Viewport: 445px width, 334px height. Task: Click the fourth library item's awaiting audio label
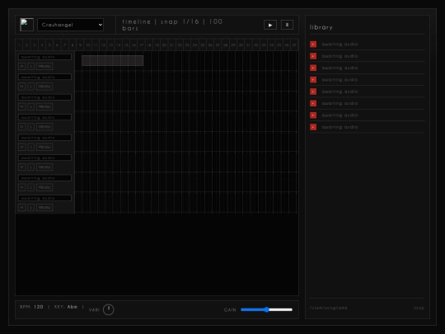(x=340, y=80)
